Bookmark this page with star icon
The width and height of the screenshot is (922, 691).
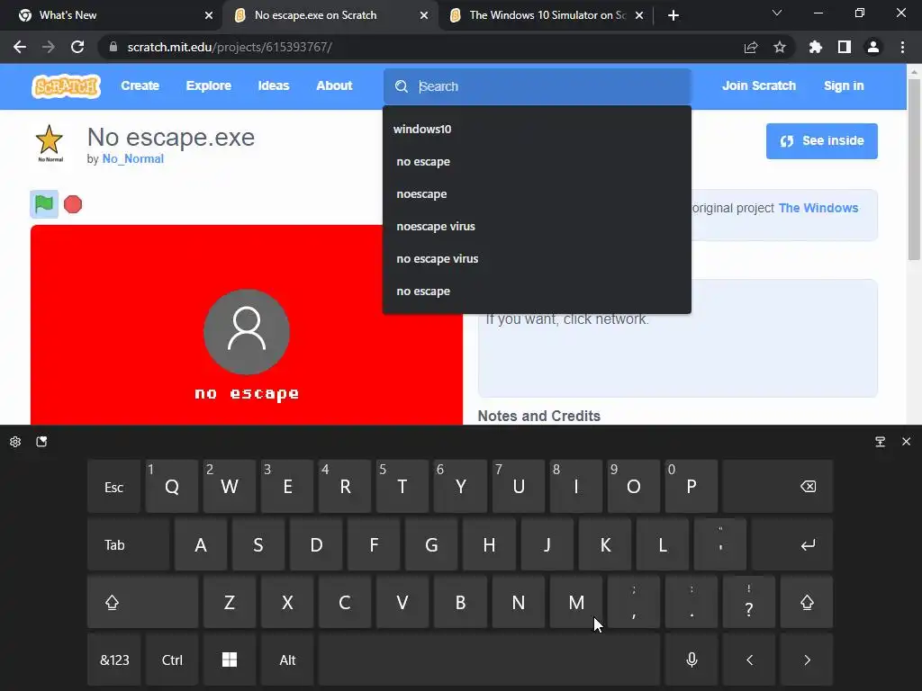click(780, 47)
